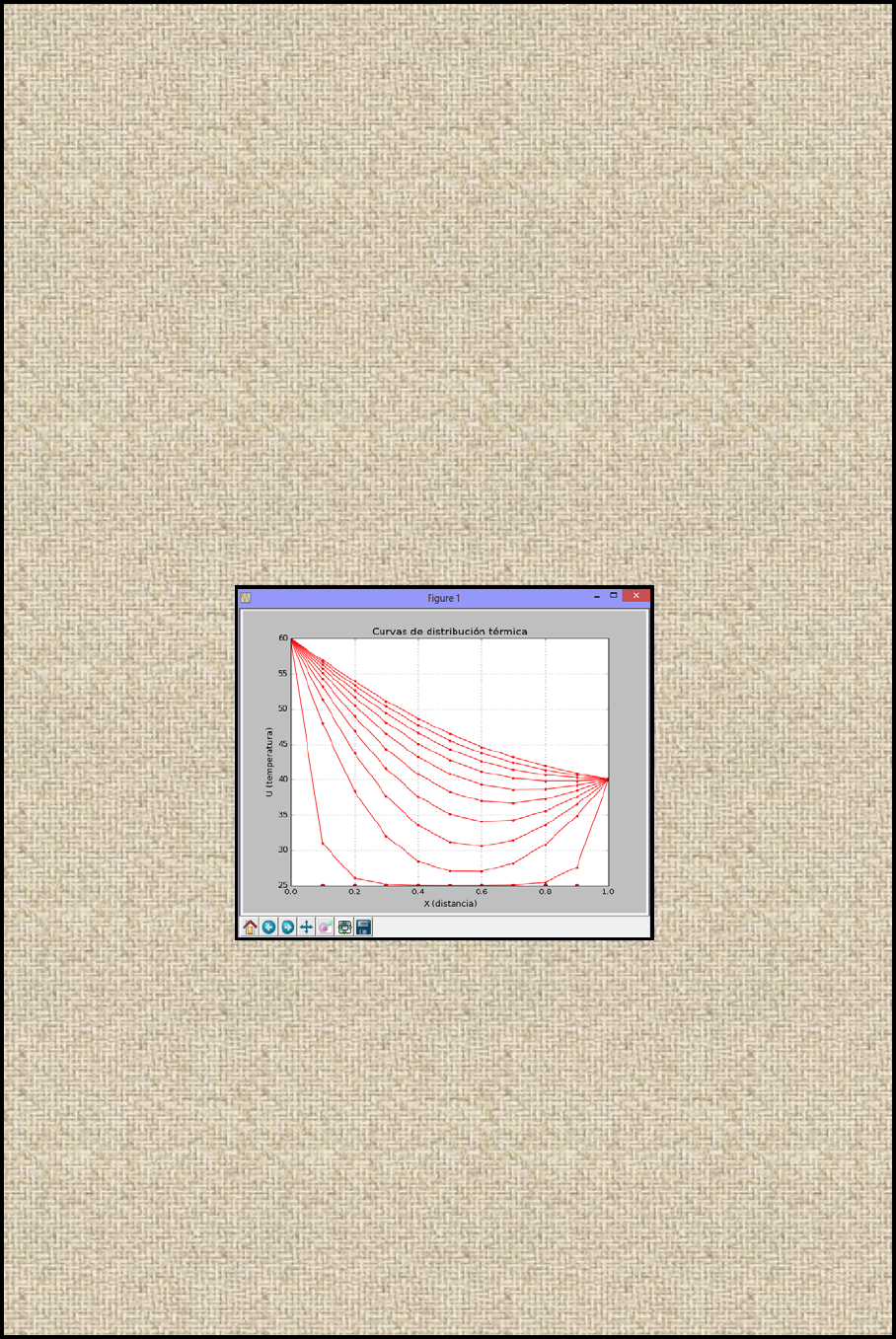
Task: Reset the plot to original home view
Action: point(250,927)
